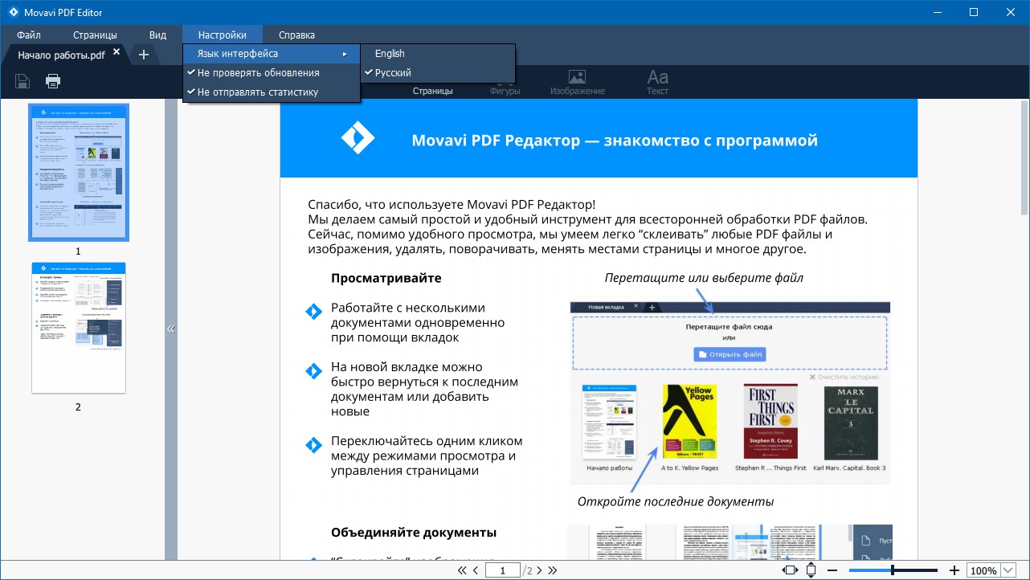
Task: Click the Movavi PDF Редактор header title
Action: pyautogui.click(x=615, y=141)
